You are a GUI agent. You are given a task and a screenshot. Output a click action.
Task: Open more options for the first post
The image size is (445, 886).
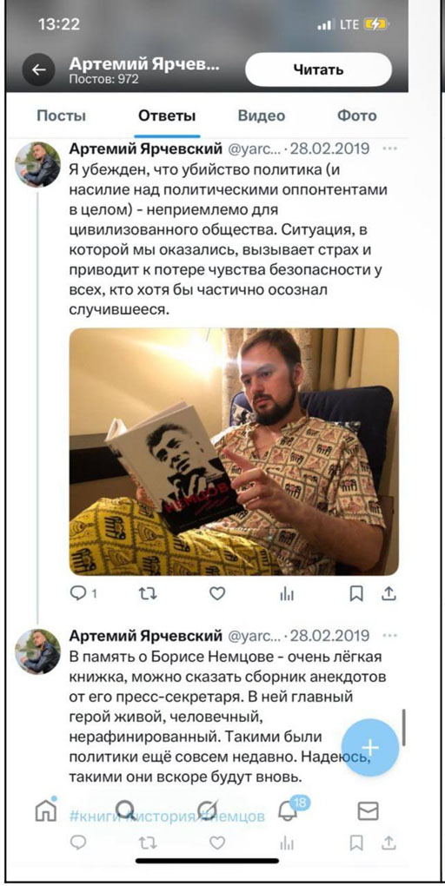389,149
